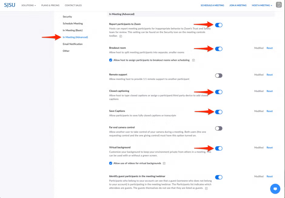The height and width of the screenshot is (198, 285).
Task: Click the SJSU logo
Action: [x=10, y=5]
